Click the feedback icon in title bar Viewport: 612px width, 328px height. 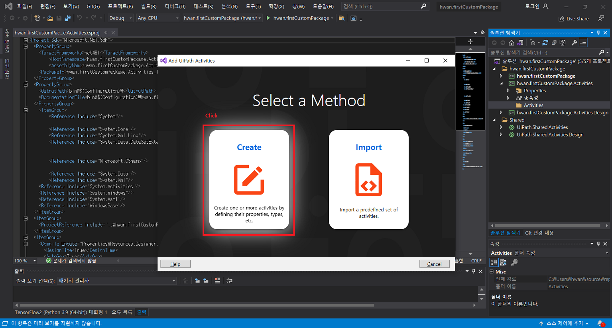601,18
